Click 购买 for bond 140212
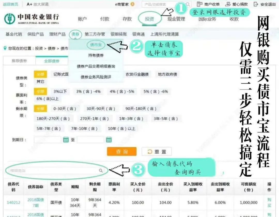 click(269, 202)
